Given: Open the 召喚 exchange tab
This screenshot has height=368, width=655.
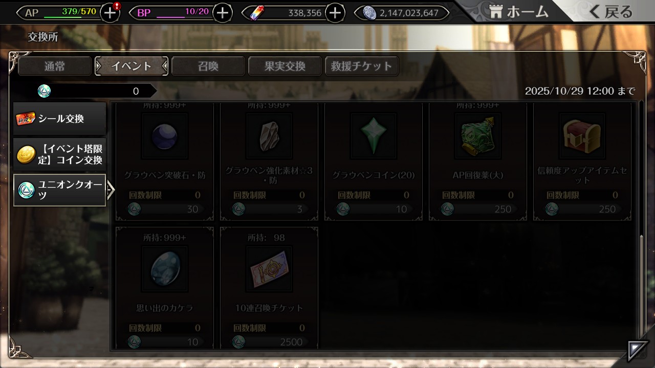Looking at the screenshot, I should [208, 66].
